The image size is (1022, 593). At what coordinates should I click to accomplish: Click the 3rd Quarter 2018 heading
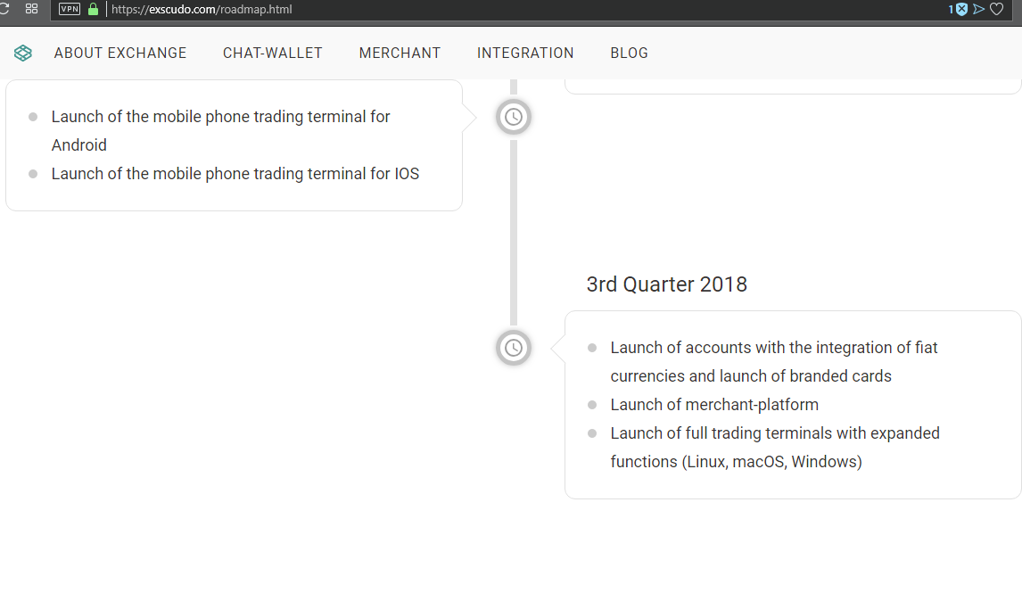pos(667,284)
